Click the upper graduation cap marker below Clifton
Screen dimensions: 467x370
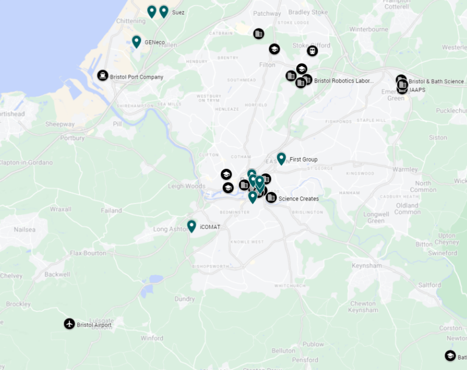tap(226, 174)
